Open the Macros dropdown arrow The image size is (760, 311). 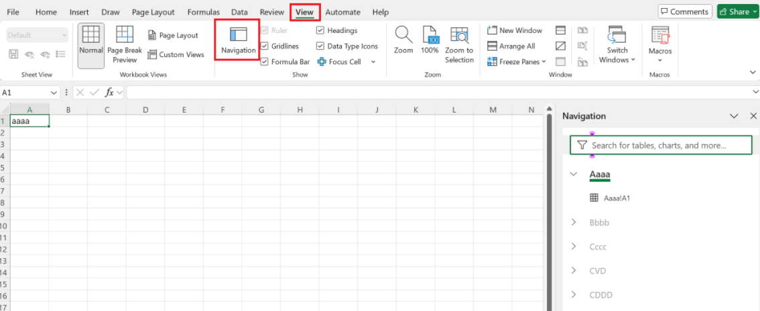coord(660,60)
